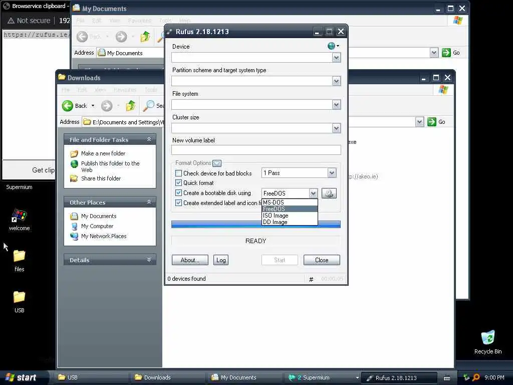Click Forward arrow in My Documents window

(121, 36)
